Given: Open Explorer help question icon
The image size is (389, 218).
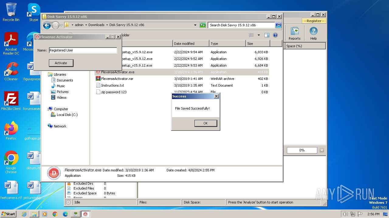Looking at the screenshot, I should point(275,35).
